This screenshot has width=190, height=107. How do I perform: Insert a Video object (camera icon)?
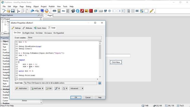click(x=73, y=11)
